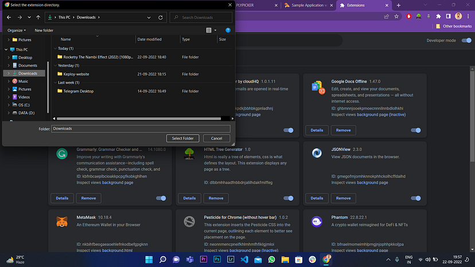Open Other bookmarks folder
Screen dimensions: 475x267
(454, 26)
